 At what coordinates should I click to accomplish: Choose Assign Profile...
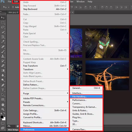pyautogui.click(x=45, y=114)
